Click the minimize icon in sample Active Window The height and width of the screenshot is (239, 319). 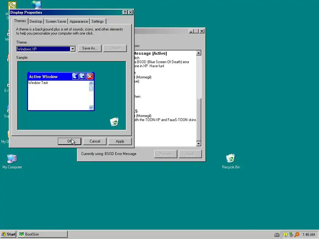coord(75,77)
